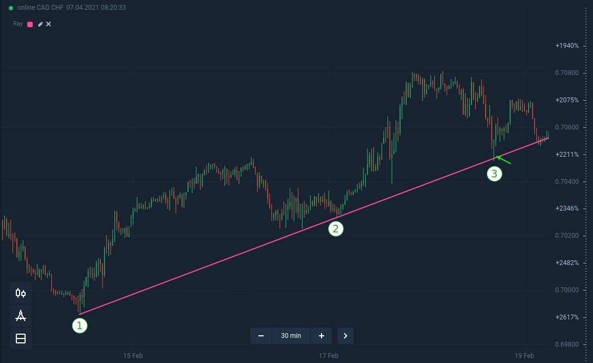Click the green arrow near marker 3
The image size is (593, 363).
(x=504, y=160)
